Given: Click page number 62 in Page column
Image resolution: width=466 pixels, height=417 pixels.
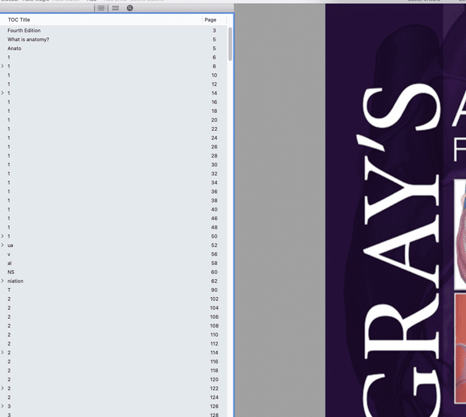Looking at the screenshot, I should pyautogui.click(x=214, y=281).
